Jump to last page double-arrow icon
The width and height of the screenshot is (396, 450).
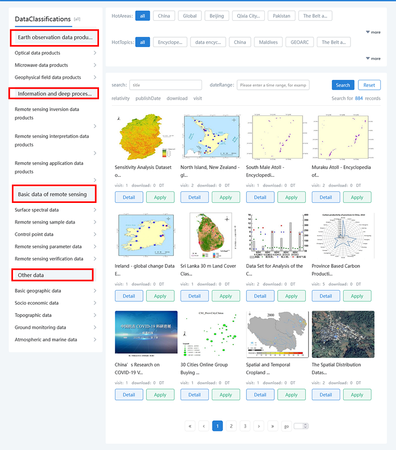272,426
